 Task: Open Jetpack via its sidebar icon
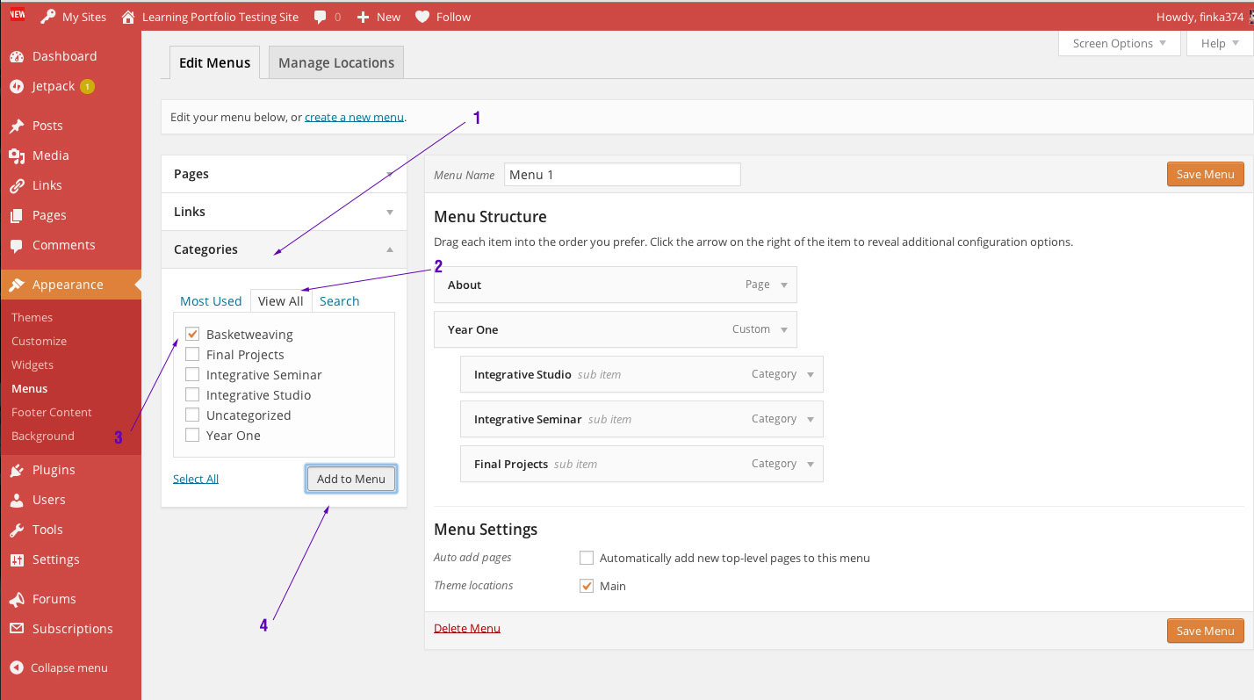coord(16,86)
